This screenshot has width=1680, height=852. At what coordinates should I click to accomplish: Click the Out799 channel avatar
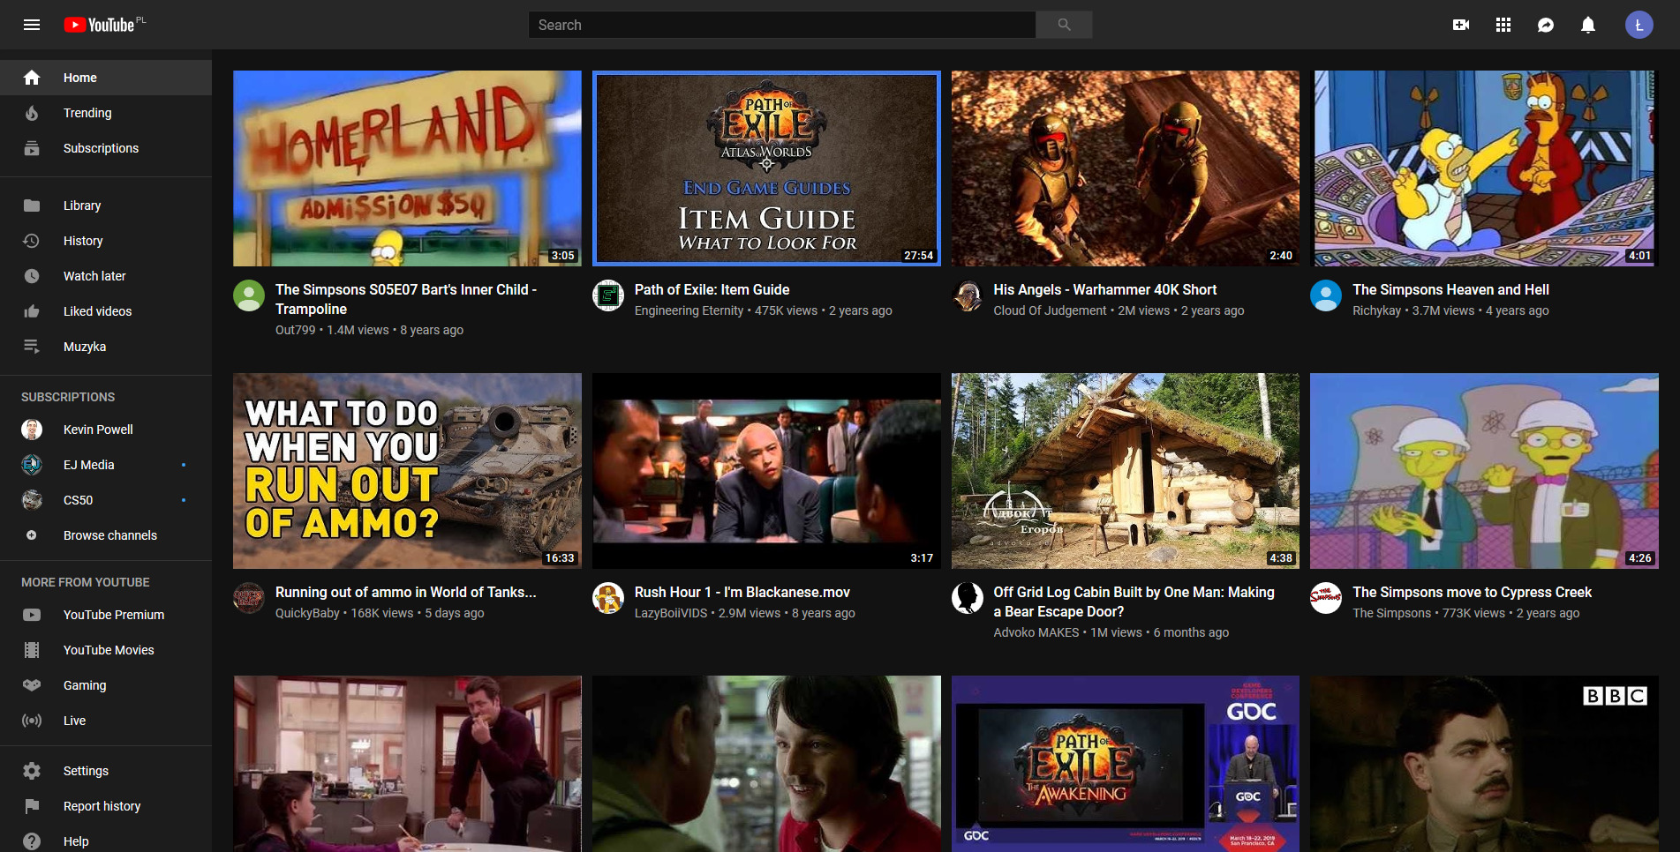[249, 295]
